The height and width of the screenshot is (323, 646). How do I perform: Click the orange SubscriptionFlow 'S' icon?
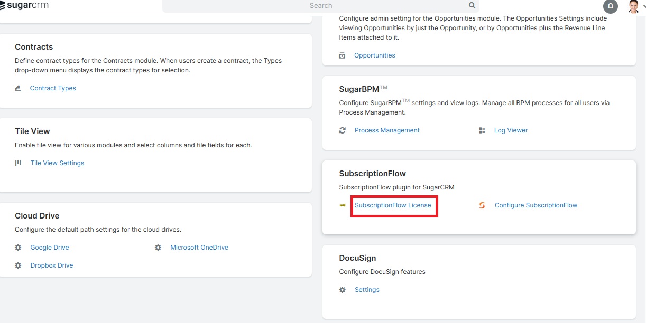482,205
